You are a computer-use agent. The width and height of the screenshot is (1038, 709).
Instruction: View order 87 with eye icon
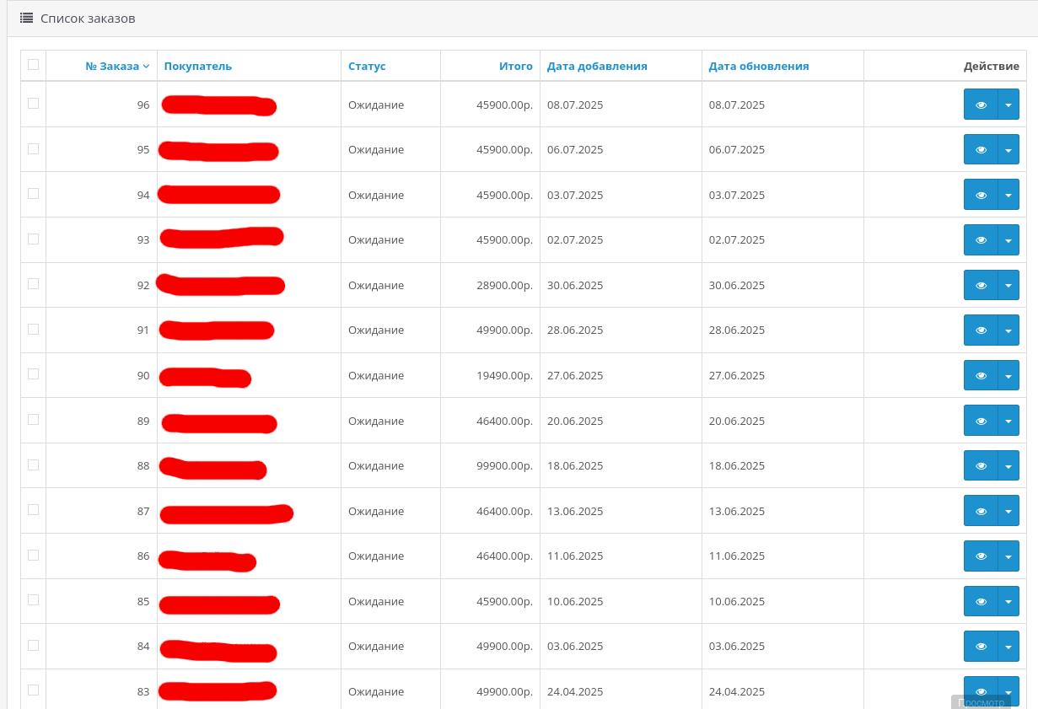[981, 511]
